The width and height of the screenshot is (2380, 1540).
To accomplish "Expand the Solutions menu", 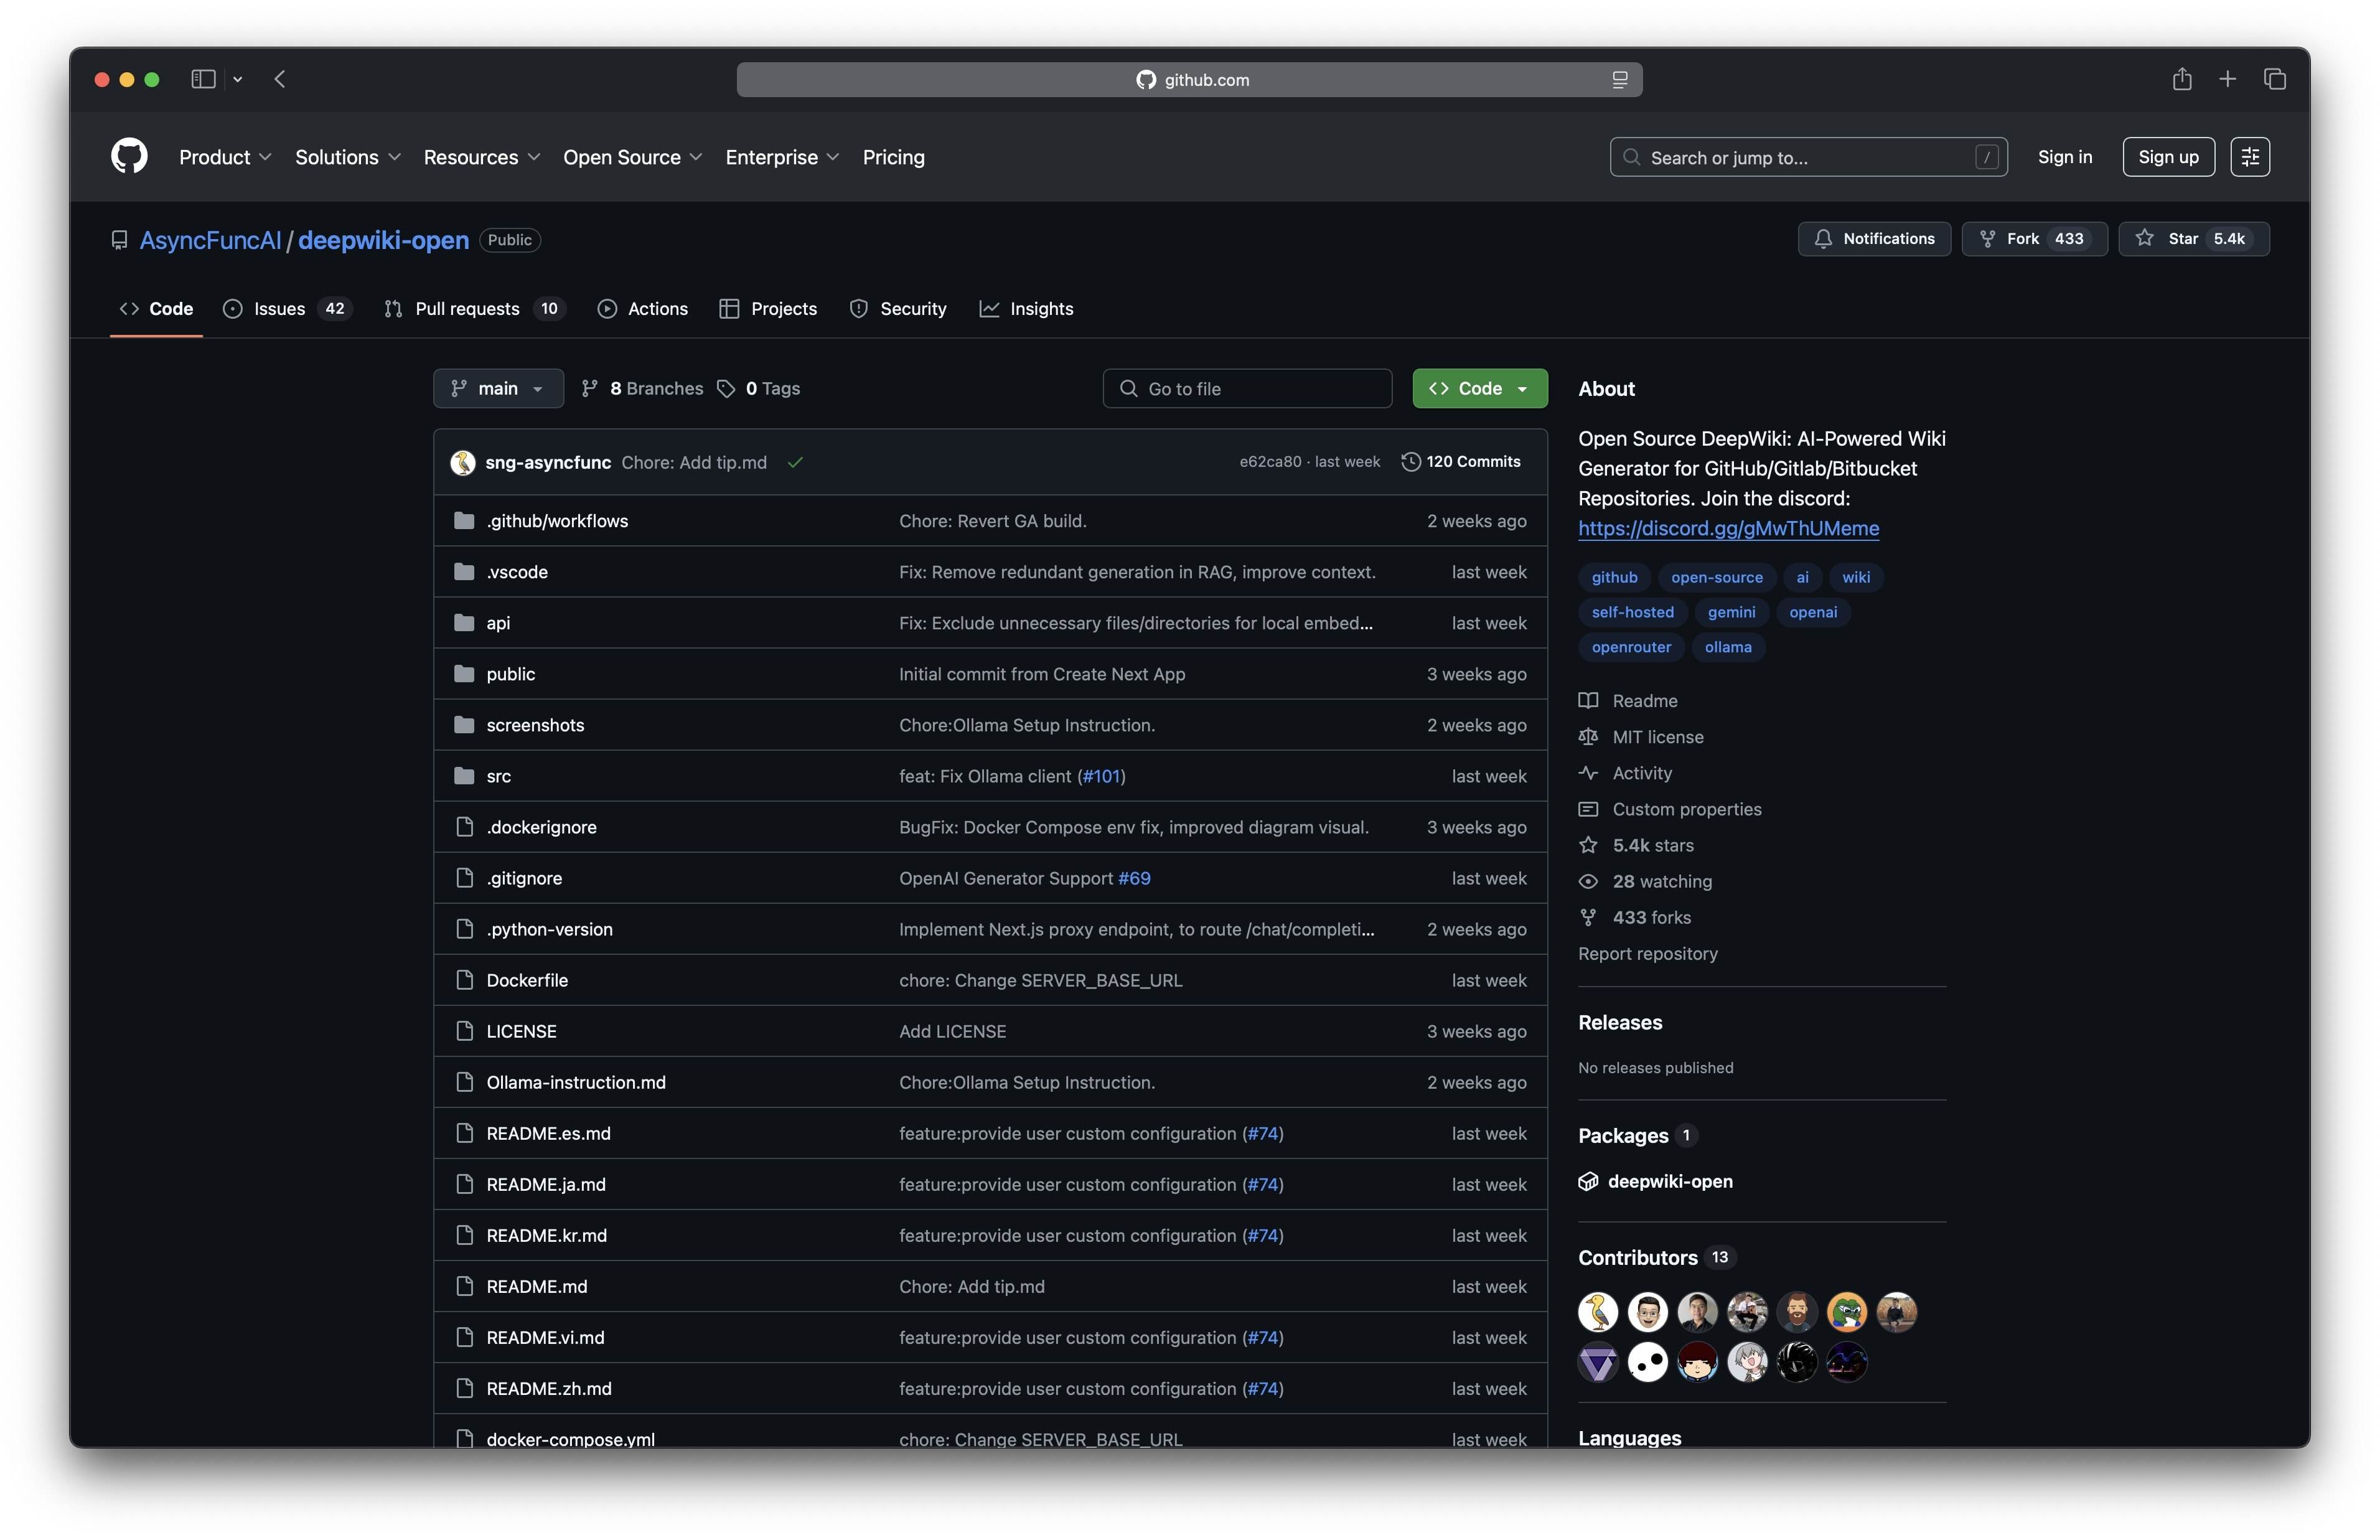I will (348, 157).
